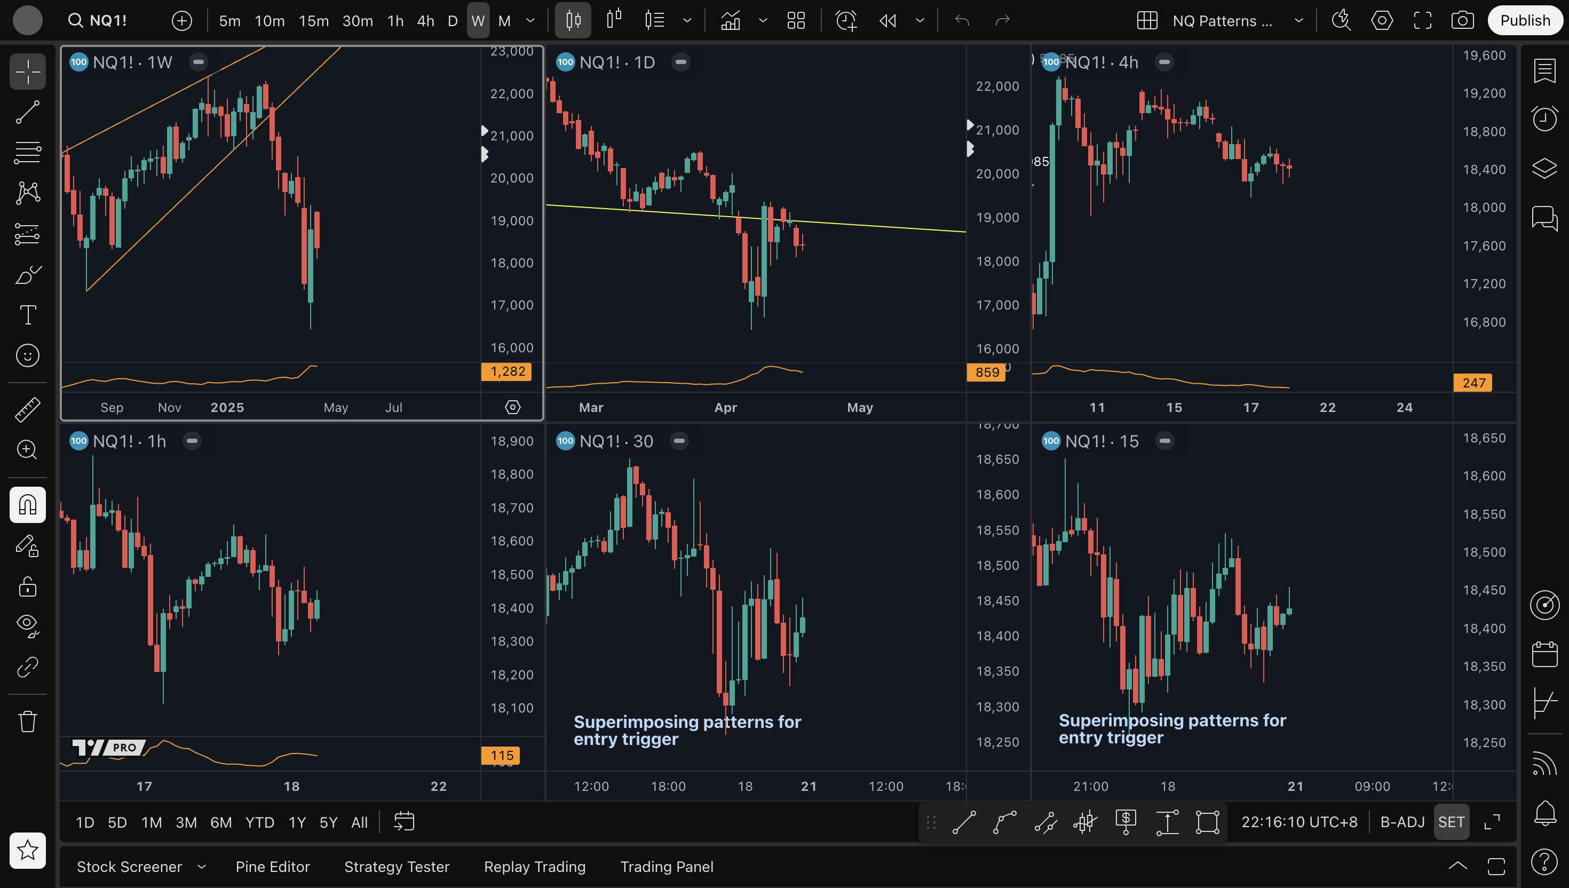This screenshot has height=888, width=1569.
Task: Open the alerts clock icon panel
Action: coord(1544,118)
